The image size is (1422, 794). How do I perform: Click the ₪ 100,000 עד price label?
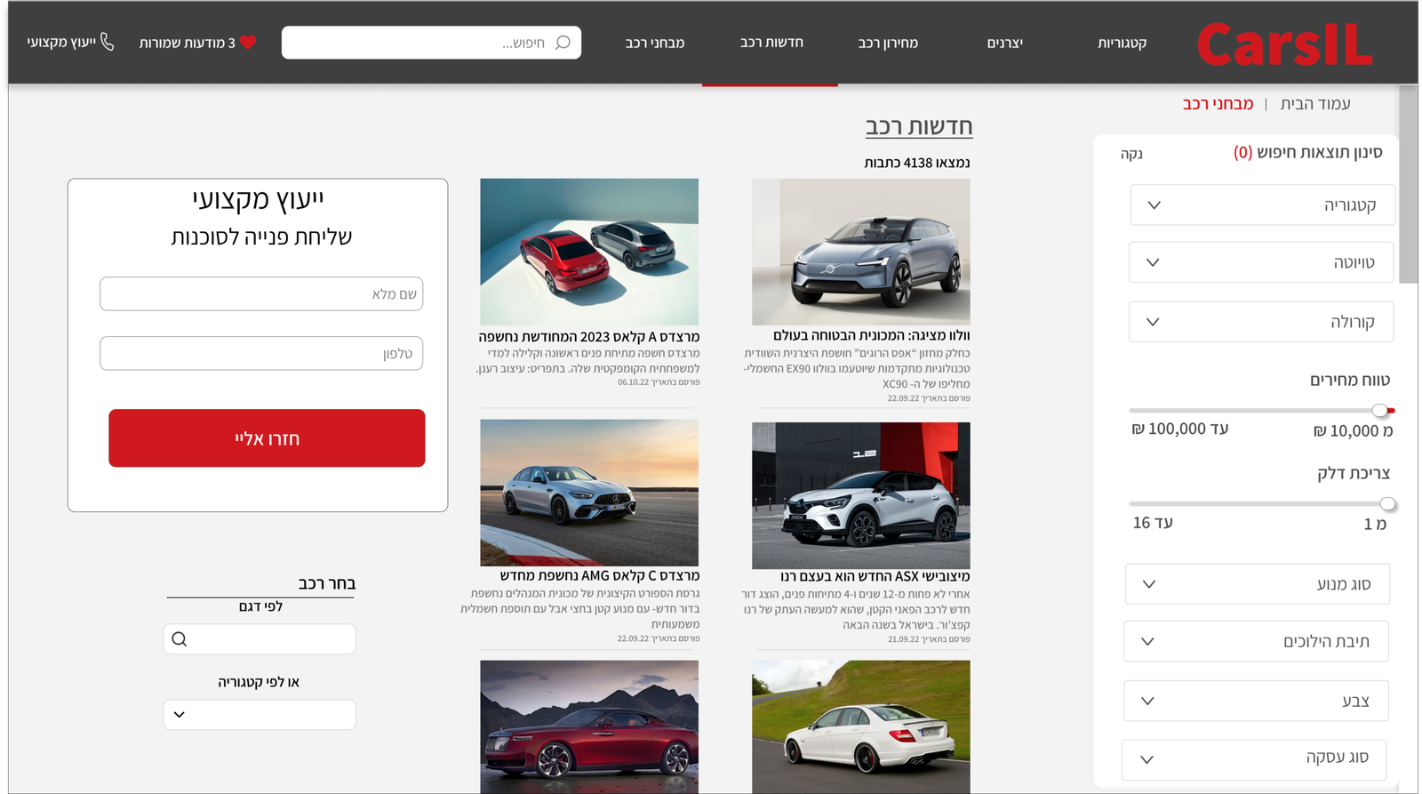(x=1180, y=429)
